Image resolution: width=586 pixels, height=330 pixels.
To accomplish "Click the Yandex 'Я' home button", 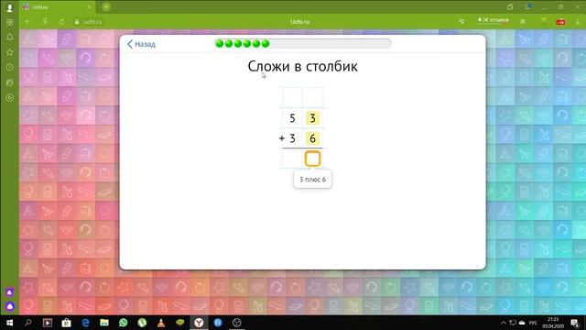I will tap(45, 22).
